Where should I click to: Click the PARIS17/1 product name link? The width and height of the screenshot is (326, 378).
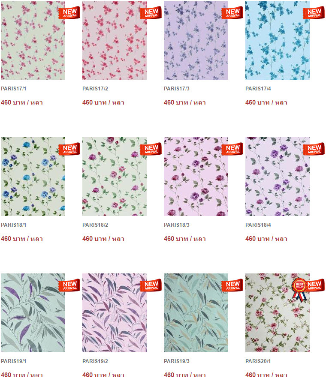click(14, 89)
